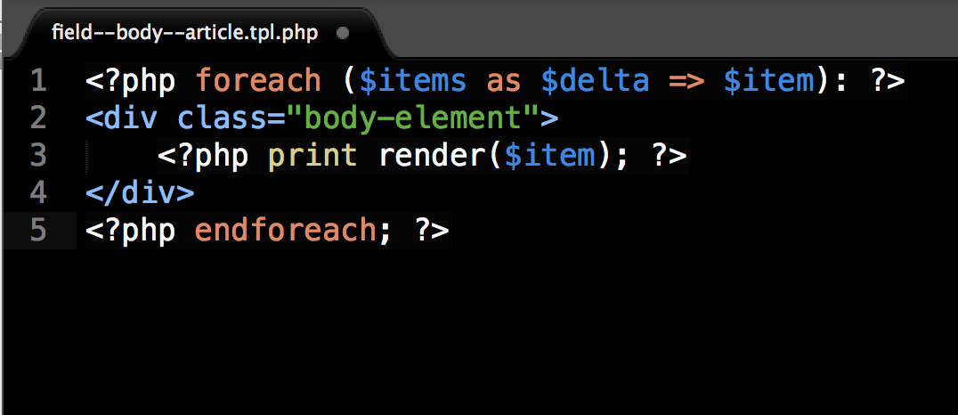Click line number 4 in the gutter
This screenshot has width=958, height=415.
point(38,192)
